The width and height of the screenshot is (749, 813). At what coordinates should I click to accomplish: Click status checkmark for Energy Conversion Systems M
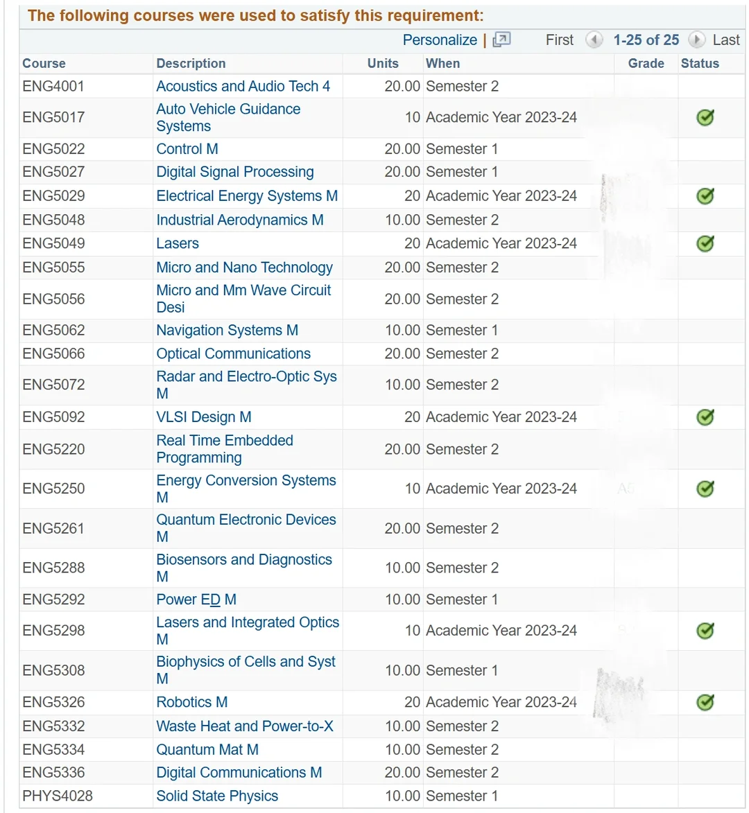705,489
